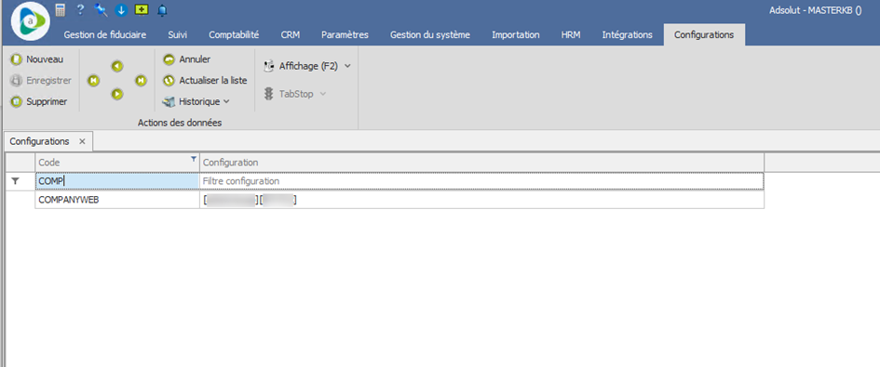Delete the record with Supprimer

point(39,102)
